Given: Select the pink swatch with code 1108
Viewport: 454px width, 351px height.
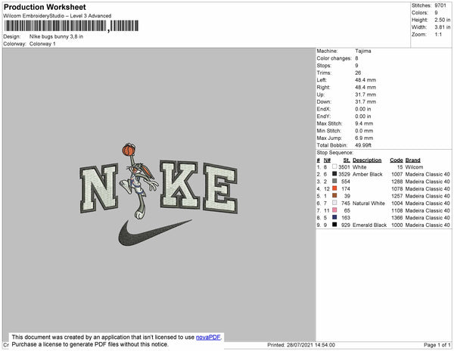Looking at the screenshot, I should 334,210.
